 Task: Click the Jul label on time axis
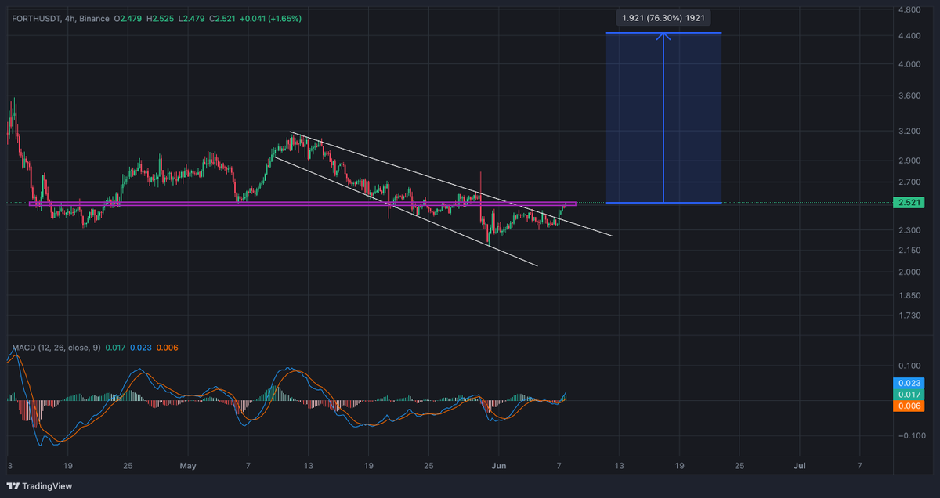pyautogui.click(x=800, y=465)
